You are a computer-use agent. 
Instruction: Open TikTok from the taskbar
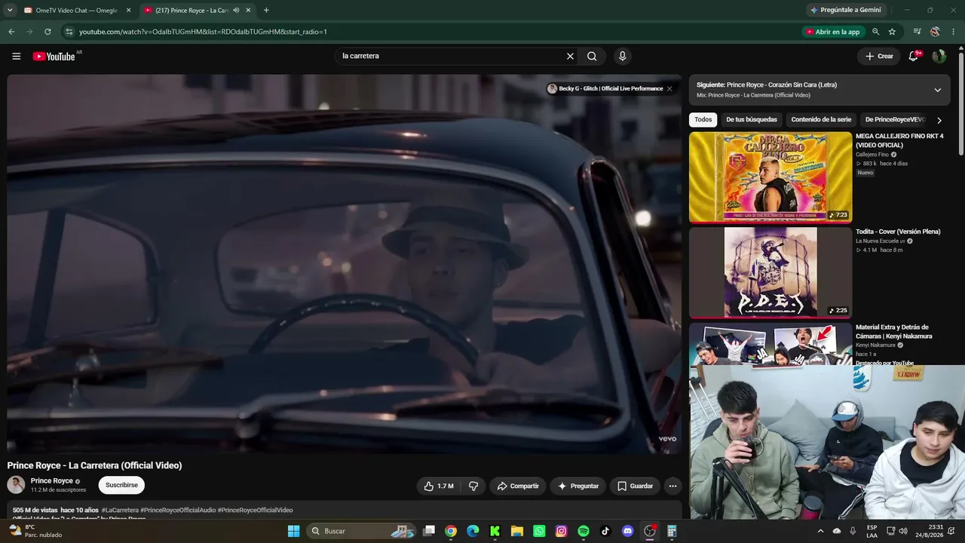(605, 531)
